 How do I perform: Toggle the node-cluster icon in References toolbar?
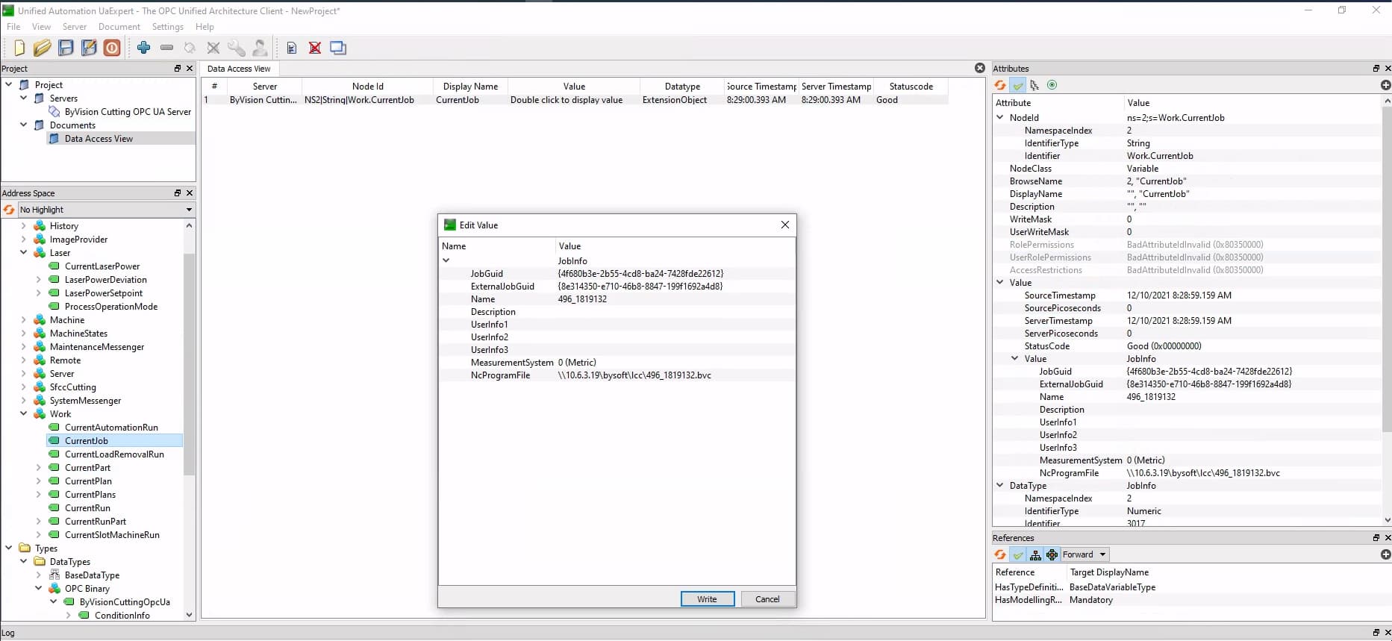1052,554
